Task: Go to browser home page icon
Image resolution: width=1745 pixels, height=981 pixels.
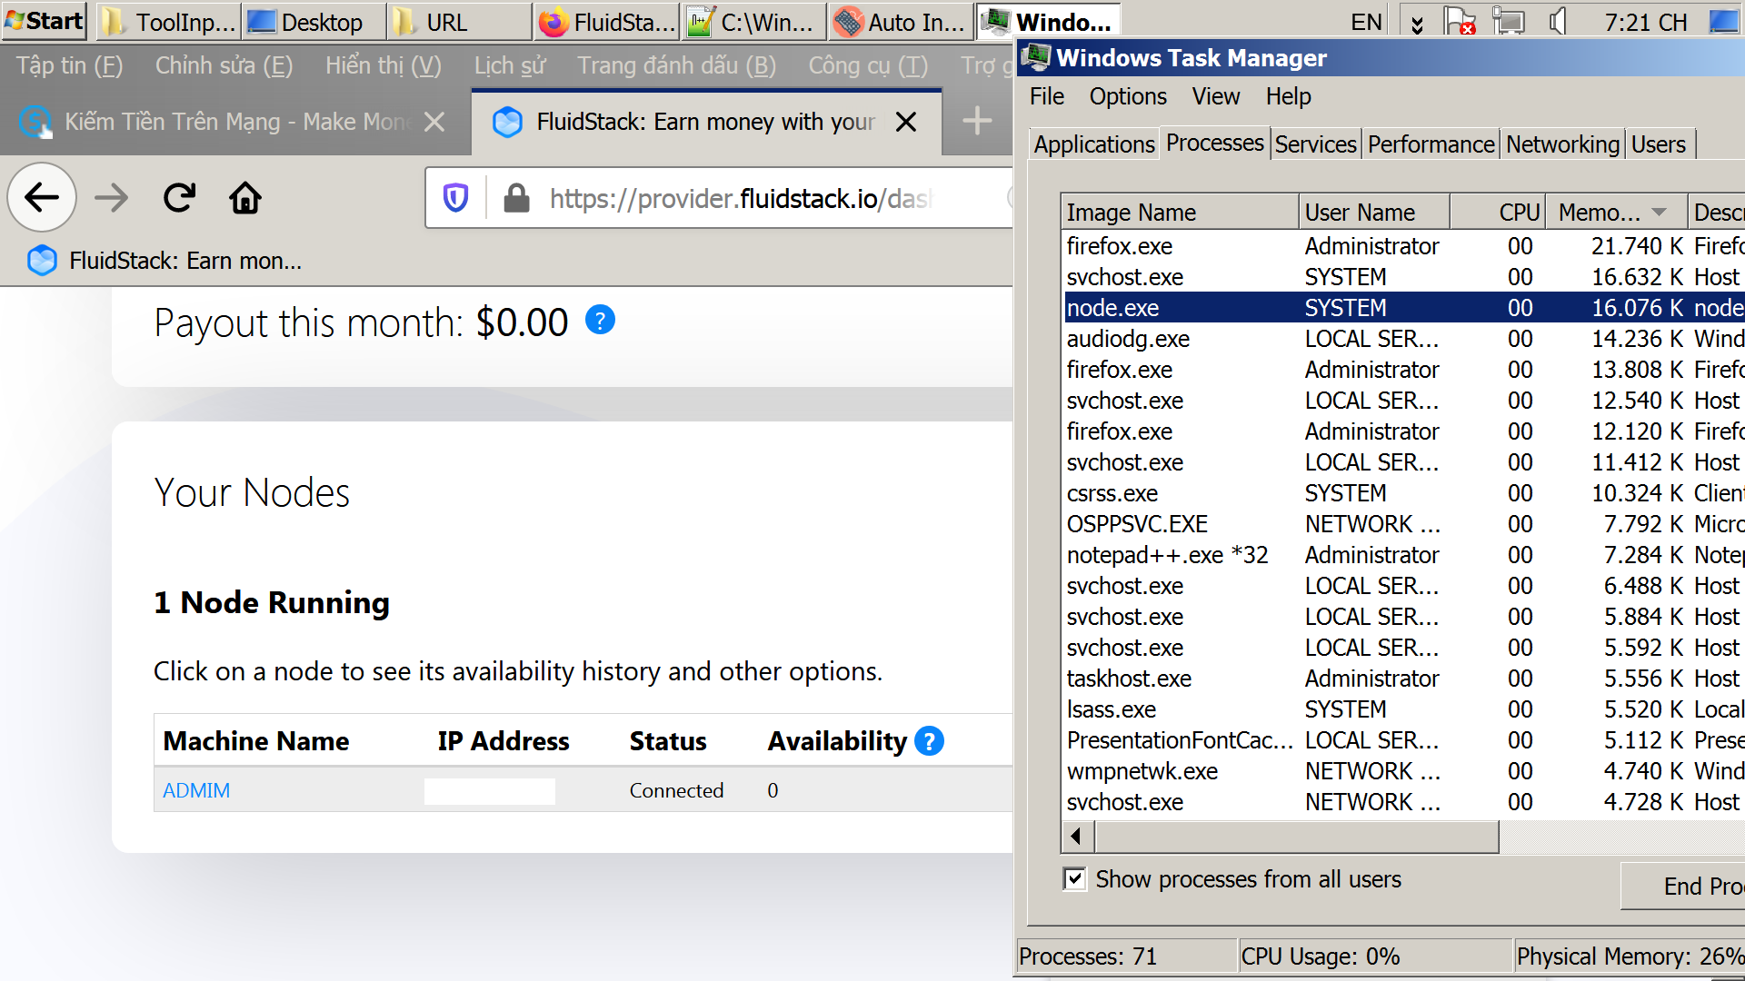Action: pos(245,197)
